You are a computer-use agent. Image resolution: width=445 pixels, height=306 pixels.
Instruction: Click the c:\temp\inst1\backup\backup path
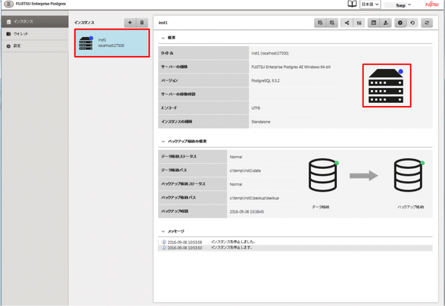[254, 198]
